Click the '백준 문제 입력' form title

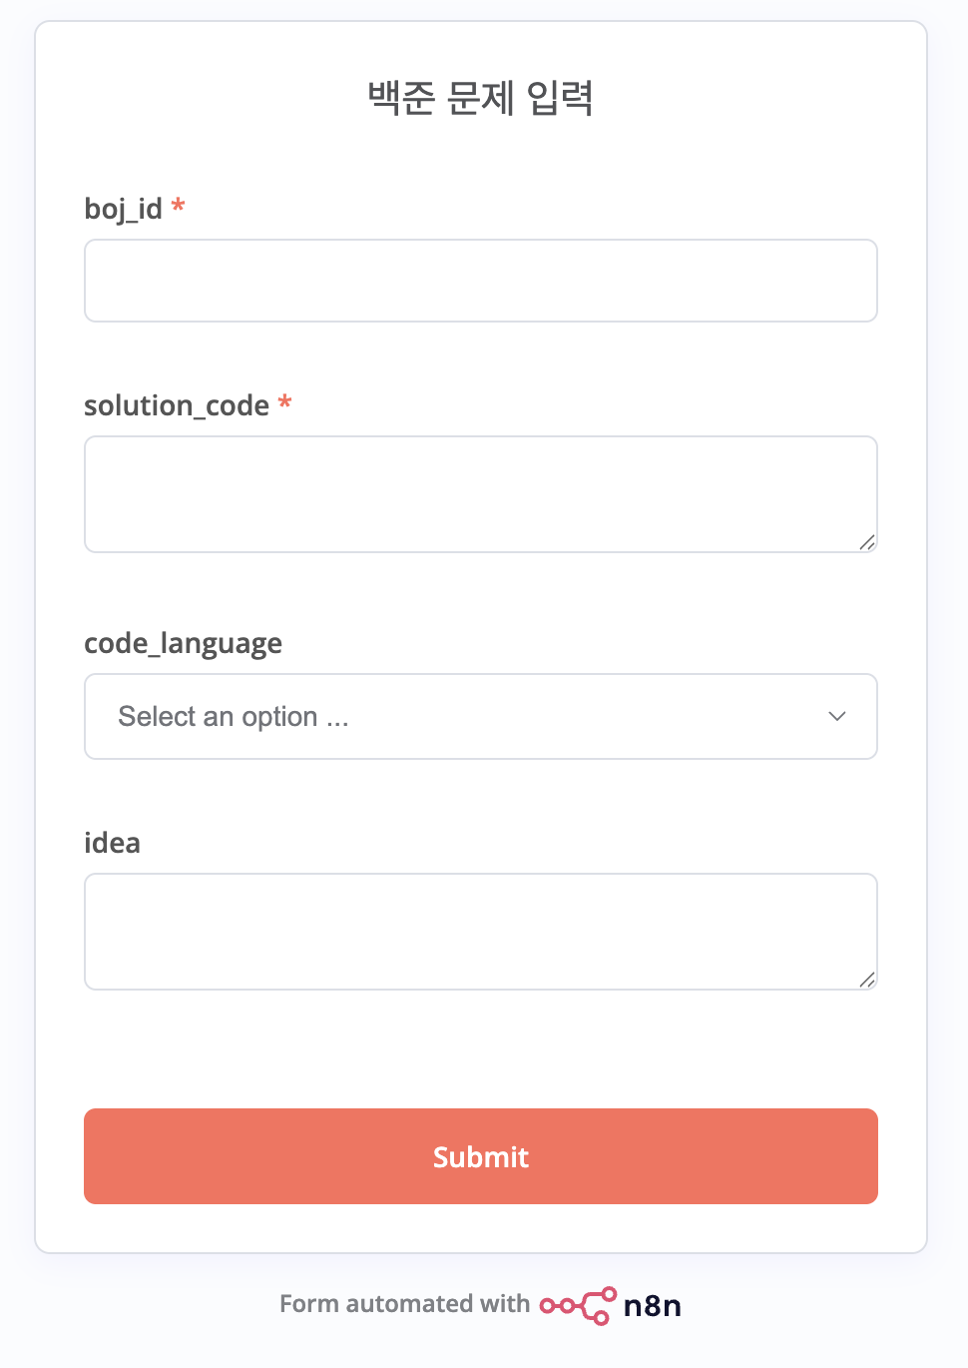[x=481, y=98]
